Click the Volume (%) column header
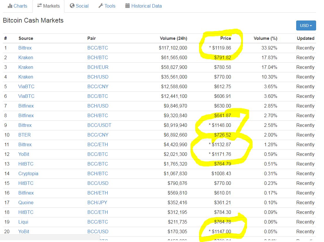This screenshot has width=324, height=242. (x=265, y=38)
